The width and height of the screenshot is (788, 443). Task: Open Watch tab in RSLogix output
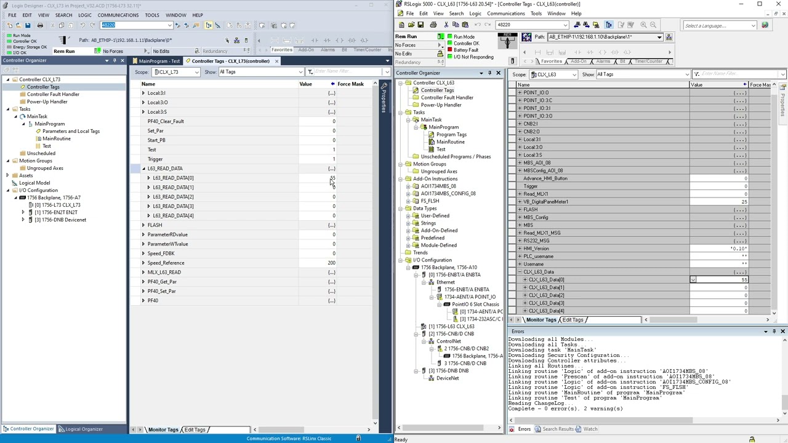(x=586, y=429)
